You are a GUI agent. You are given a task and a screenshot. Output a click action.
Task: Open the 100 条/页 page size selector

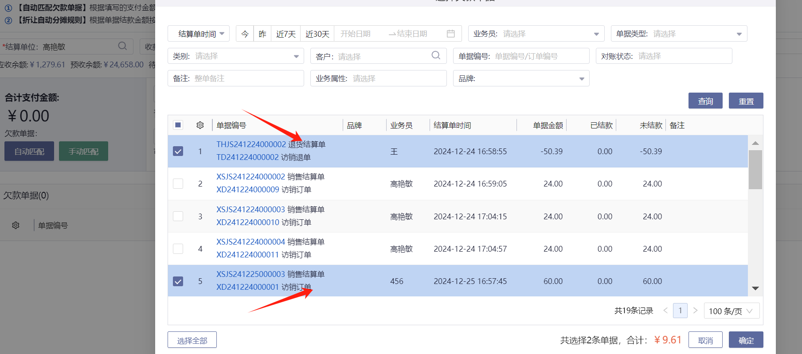[x=732, y=311]
